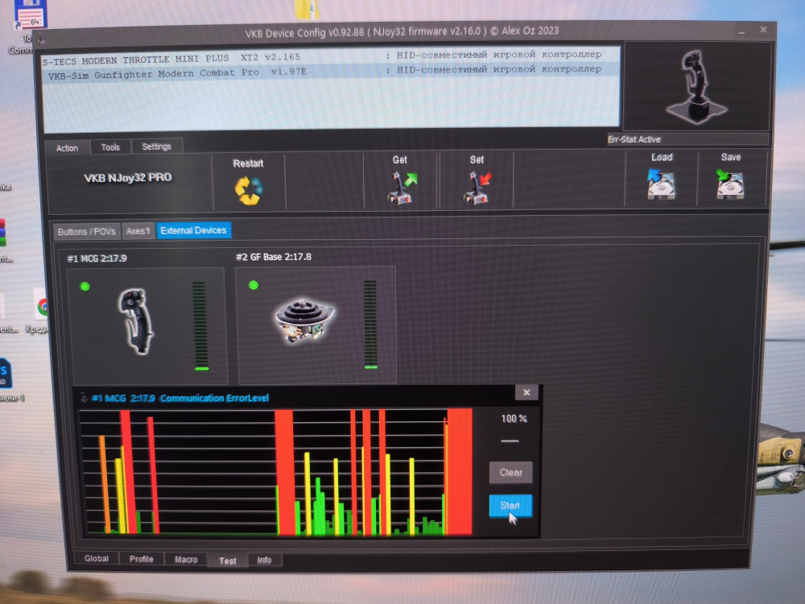The height and width of the screenshot is (604, 805).
Task: Click the Save disk icon
Action: click(730, 184)
